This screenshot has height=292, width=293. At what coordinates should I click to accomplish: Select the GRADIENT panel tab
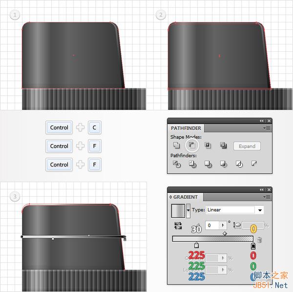click(186, 197)
